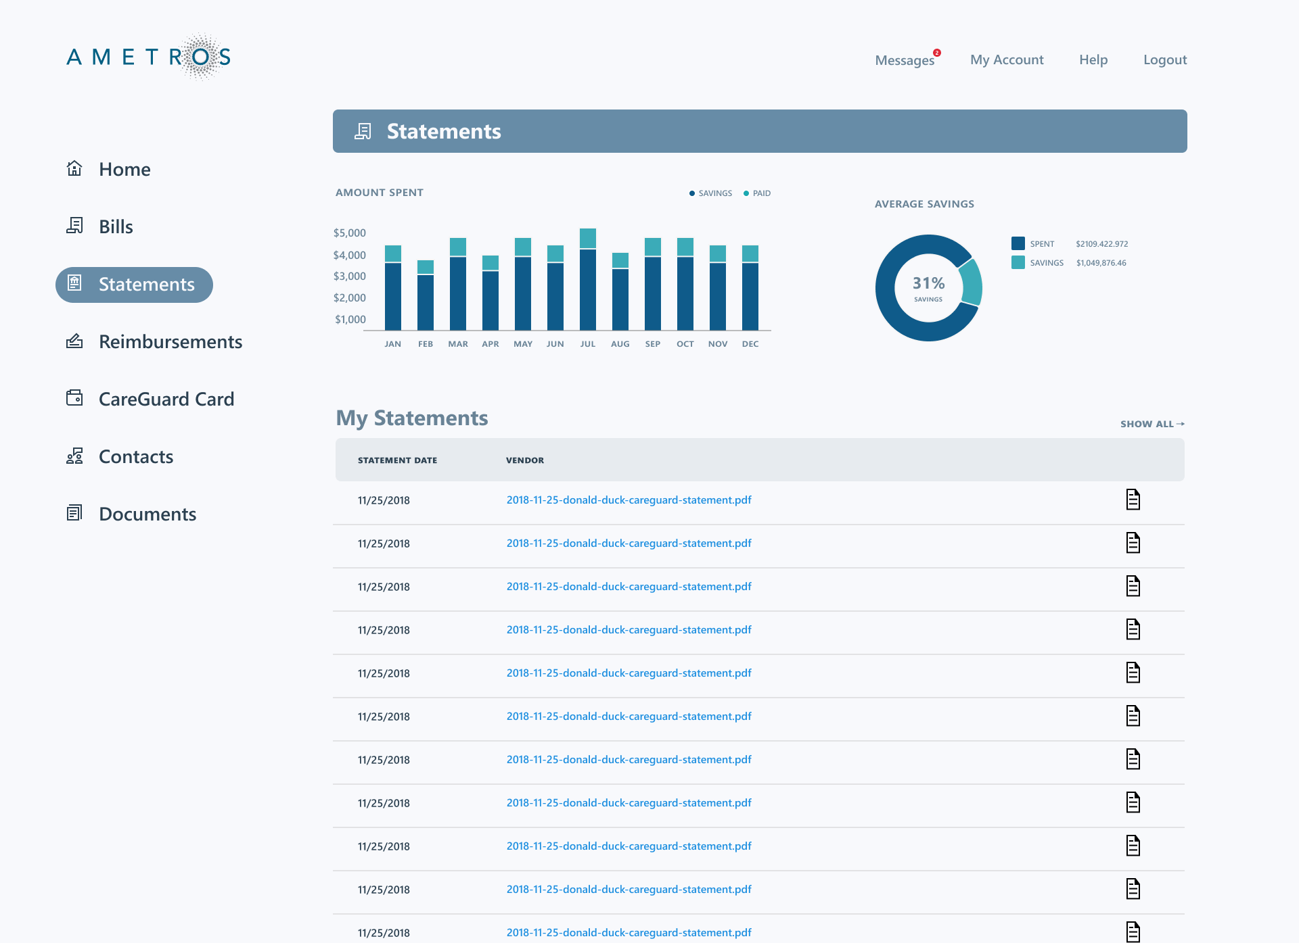Click the red Messages notification badge

(x=937, y=53)
